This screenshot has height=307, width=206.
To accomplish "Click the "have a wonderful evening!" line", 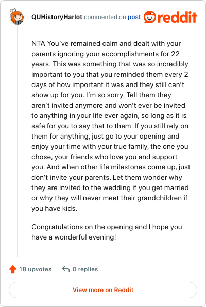I will [x=74, y=237].
